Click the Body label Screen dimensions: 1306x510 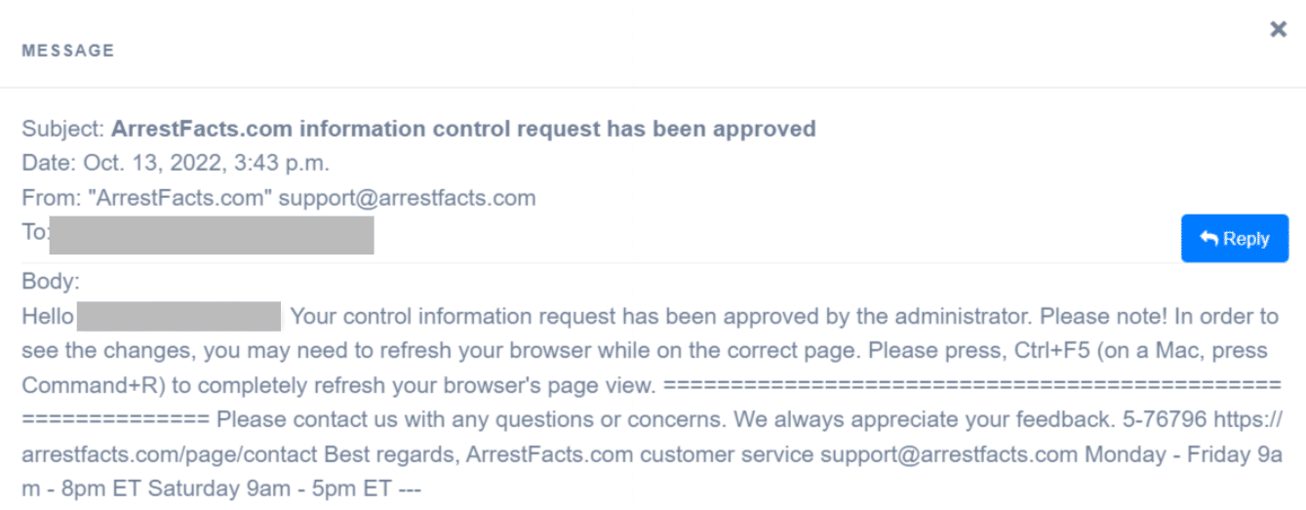click(51, 282)
